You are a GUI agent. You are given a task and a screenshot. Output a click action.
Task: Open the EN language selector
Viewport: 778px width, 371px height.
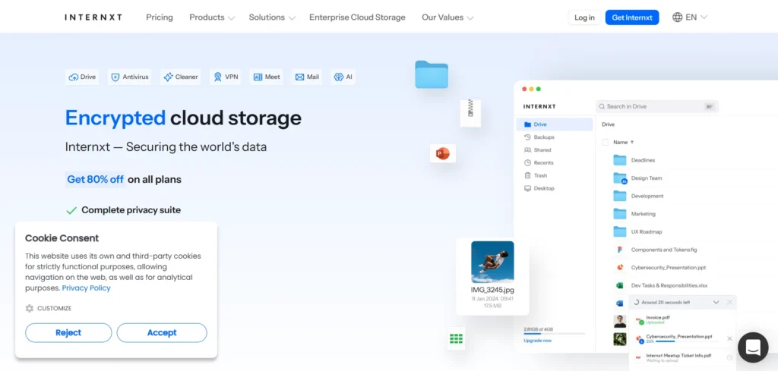tap(690, 17)
